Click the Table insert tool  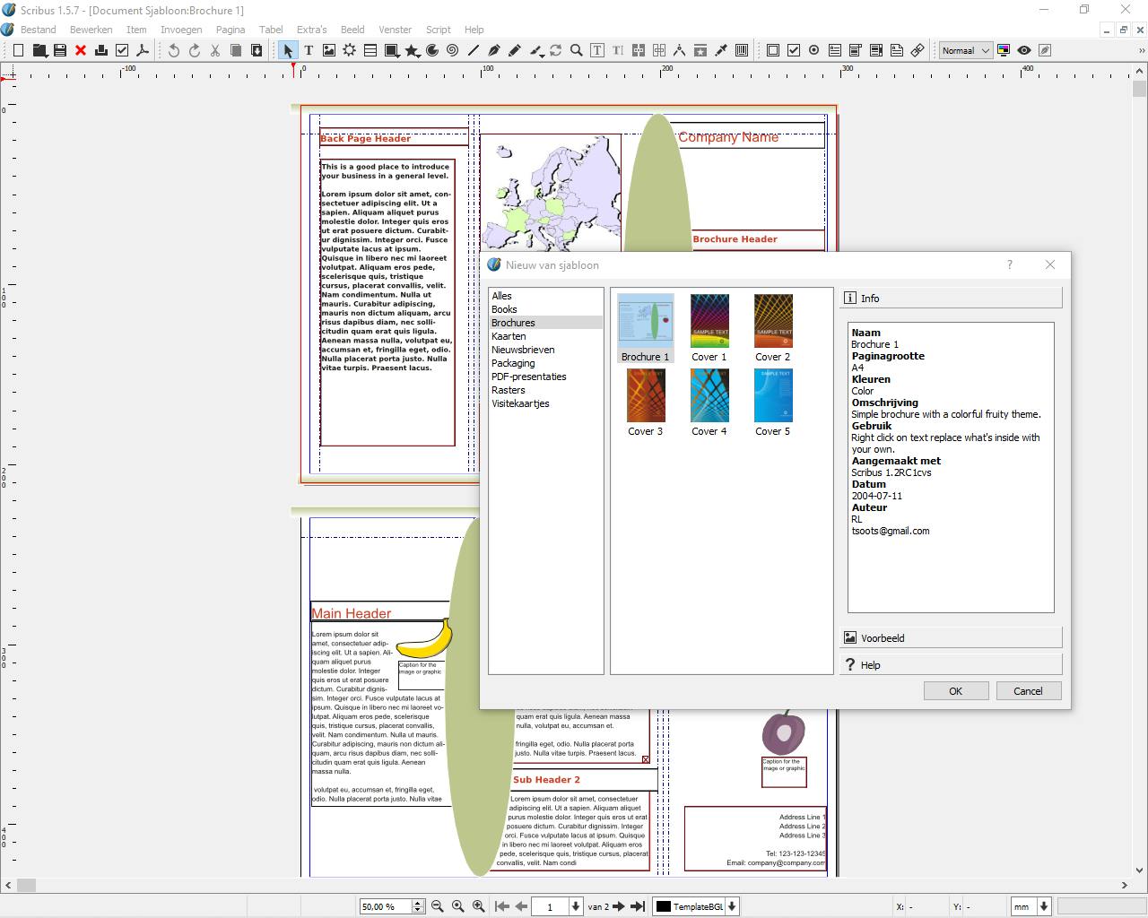[x=370, y=51]
